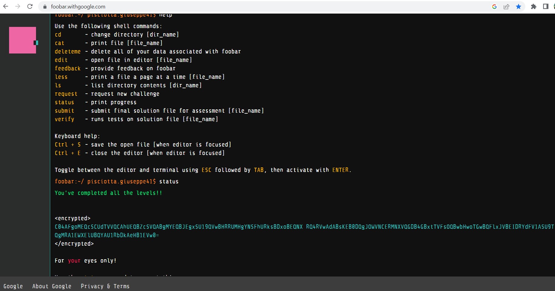Select the orange 'ENTER' key text
This screenshot has height=291, width=555.
coord(340,170)
